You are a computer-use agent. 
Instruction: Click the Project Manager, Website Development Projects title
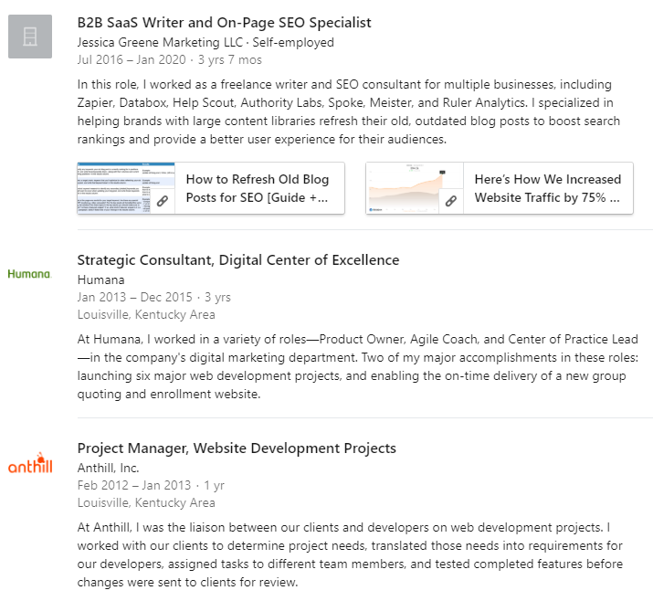(237, 448)
